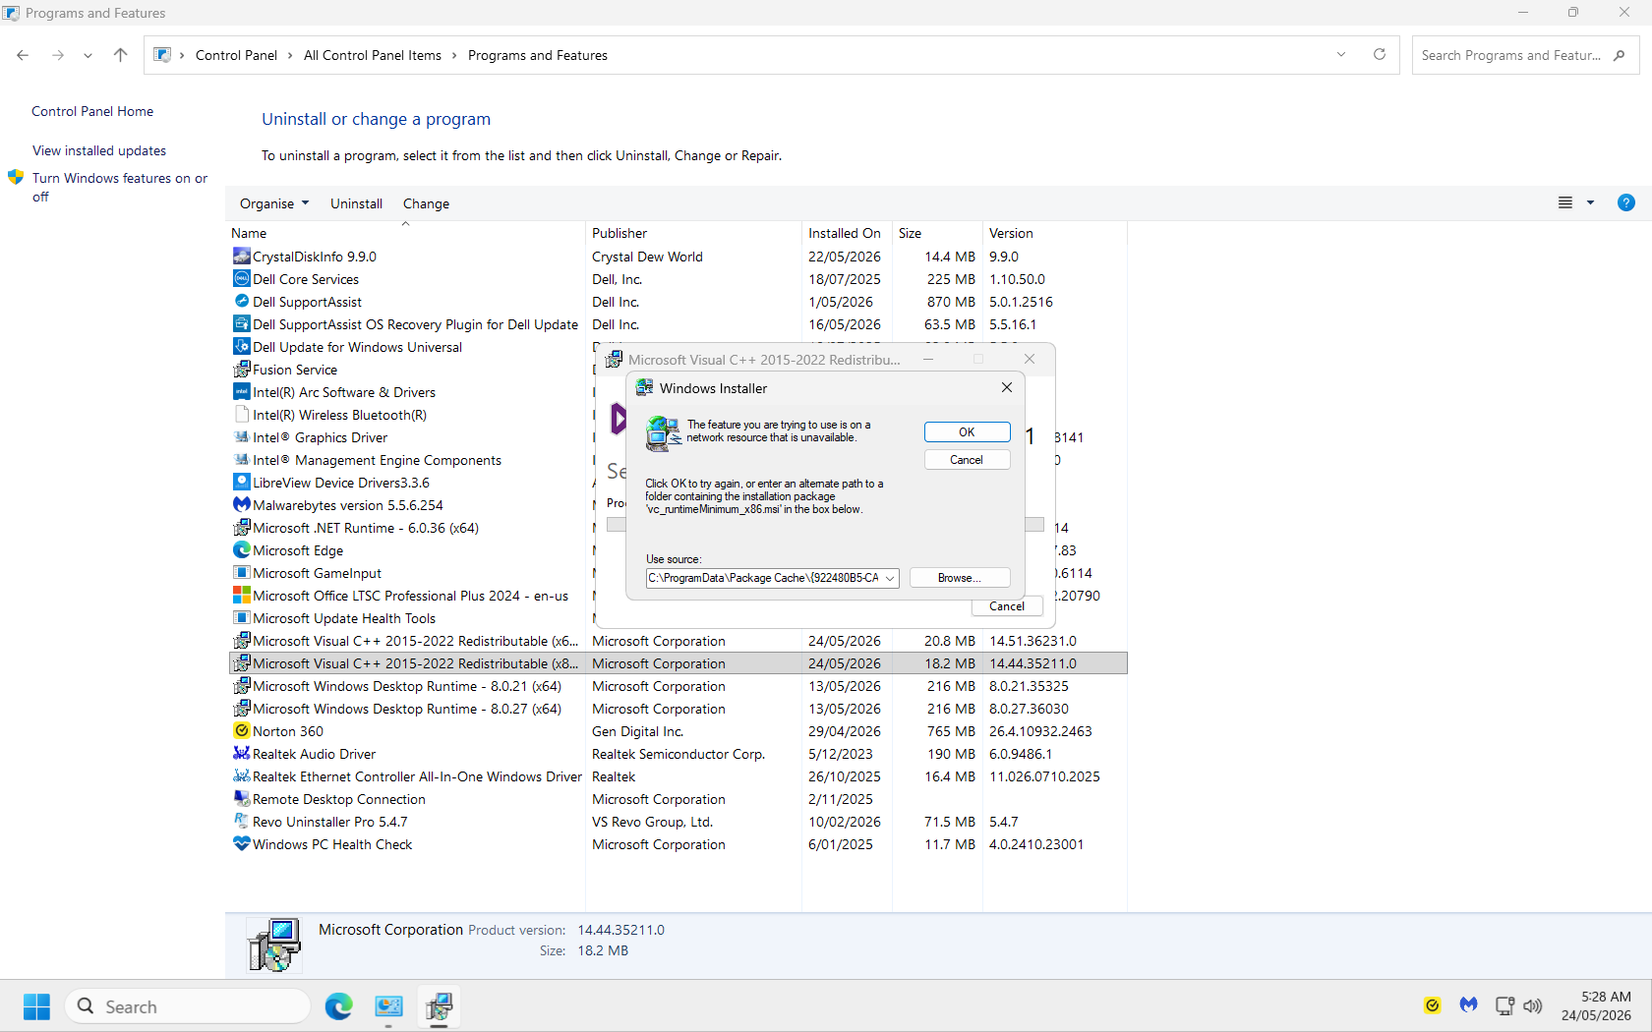This screenshot has height=1032, width=1652.
Task: Click the LibreView Device Drivers icon
Action: click(242, 482)
